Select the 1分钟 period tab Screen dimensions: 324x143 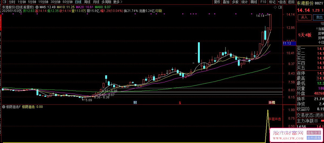[22, 2]
